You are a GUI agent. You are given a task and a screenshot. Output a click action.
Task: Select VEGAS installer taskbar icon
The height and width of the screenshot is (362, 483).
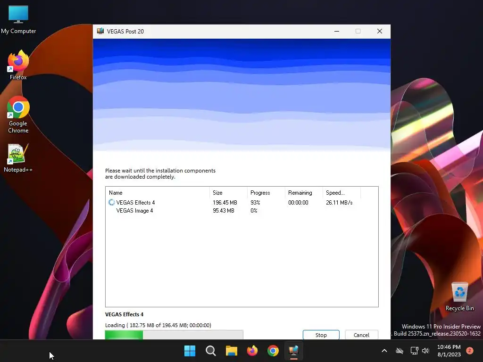point(294,351)
